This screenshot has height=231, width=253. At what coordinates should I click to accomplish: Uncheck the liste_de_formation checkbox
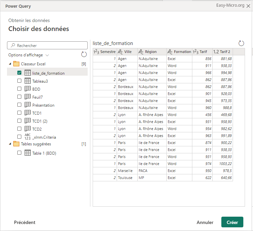pos(19,73)
